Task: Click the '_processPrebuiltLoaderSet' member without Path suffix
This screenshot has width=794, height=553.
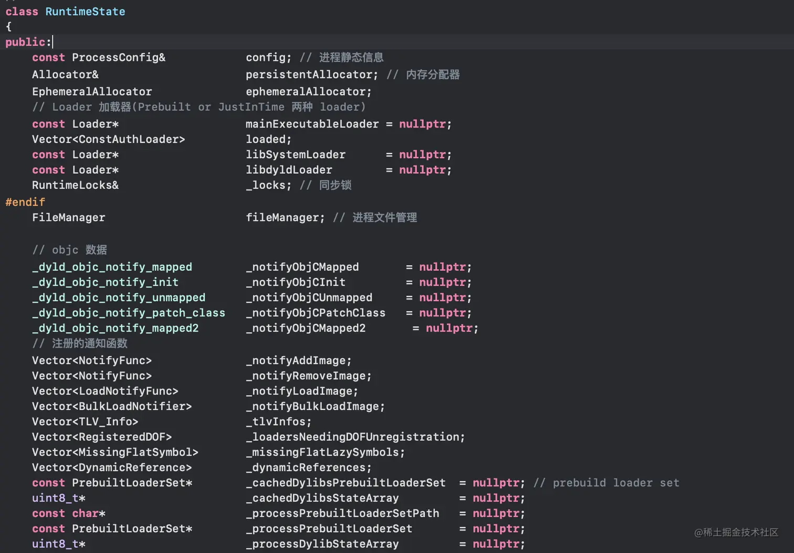Action: (329, 528)
